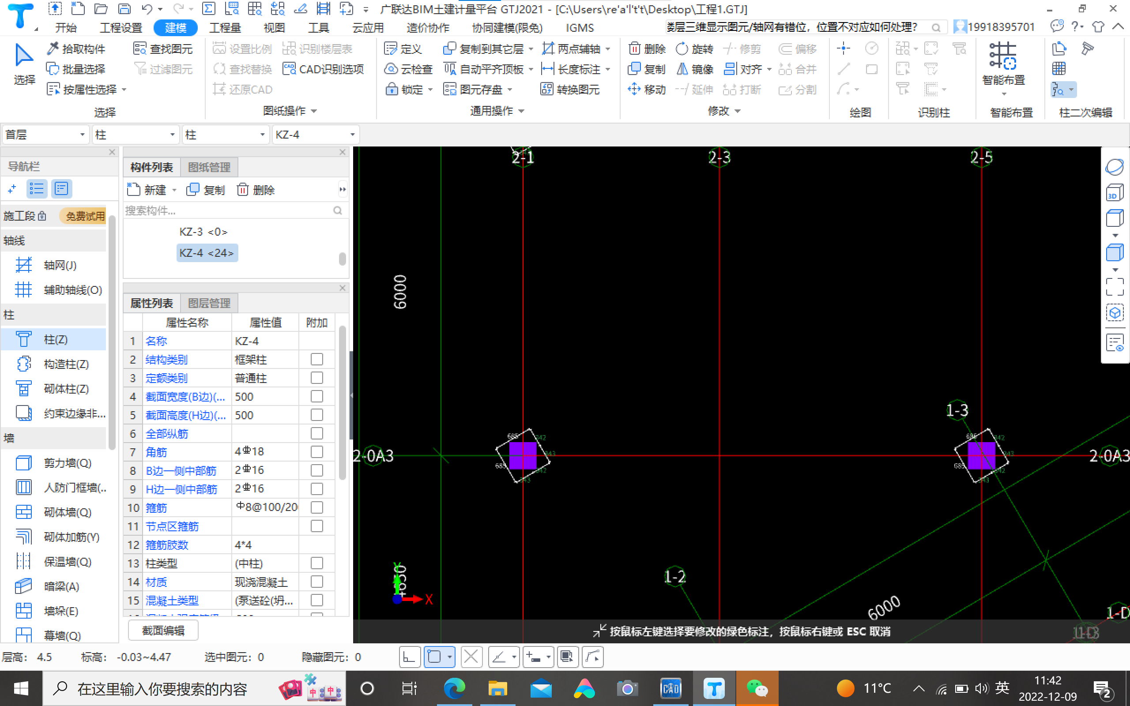1130x706 pixels.
Task: Switch to 图层管理 tab
Action: (209, 303)
